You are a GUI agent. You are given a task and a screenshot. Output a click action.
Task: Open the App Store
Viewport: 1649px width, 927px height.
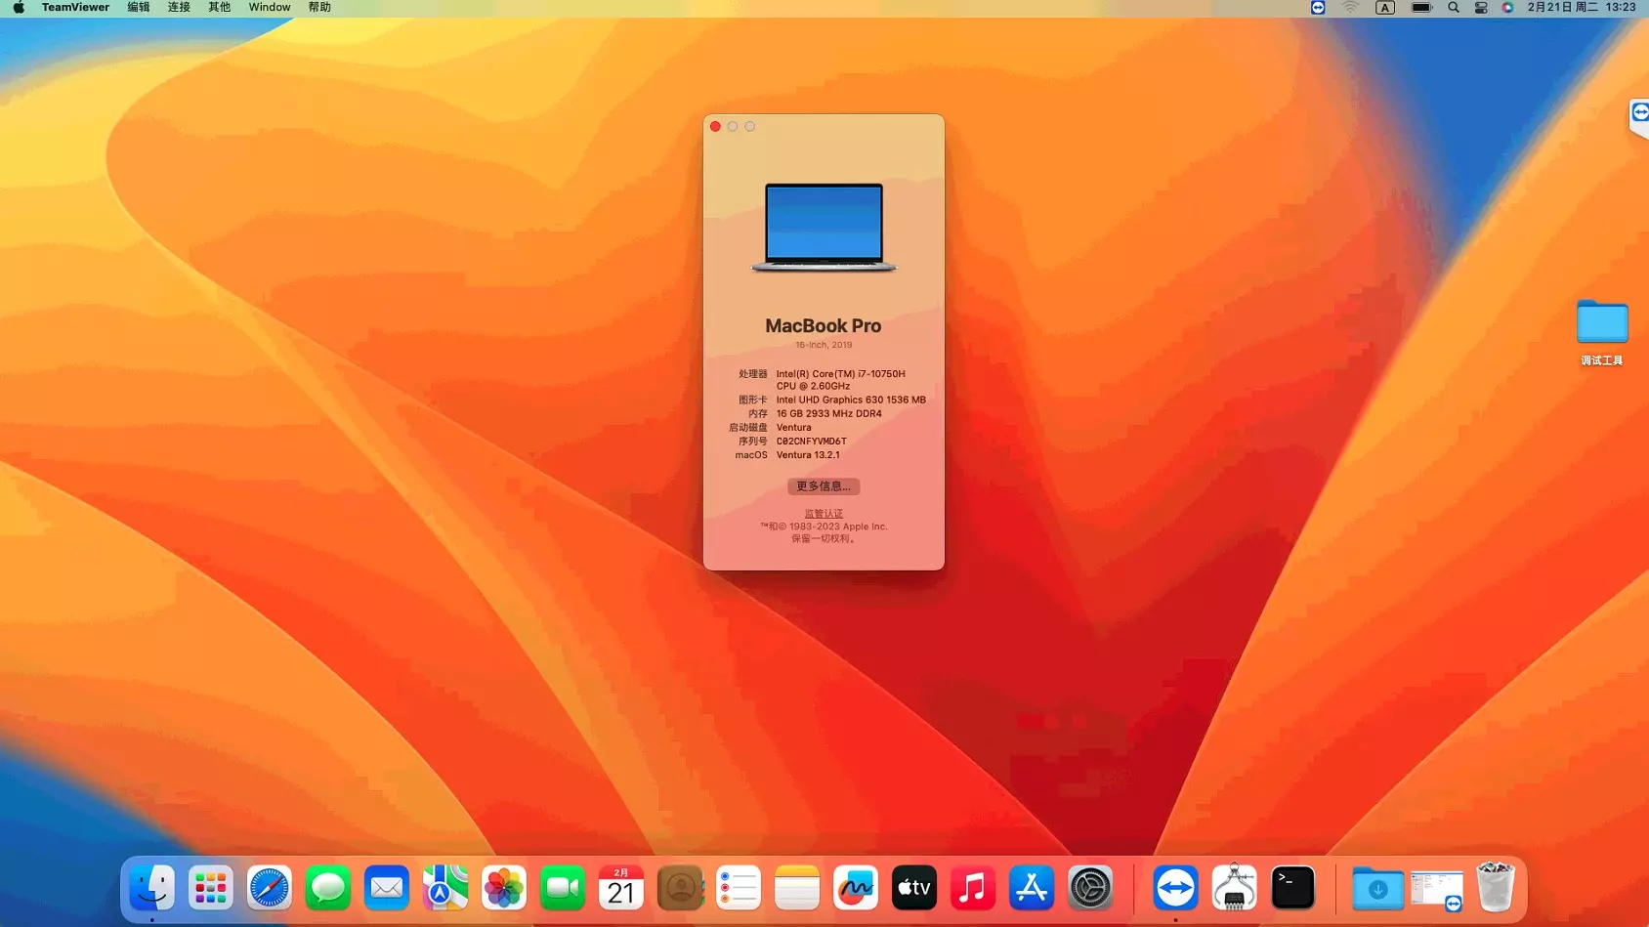1032,888
